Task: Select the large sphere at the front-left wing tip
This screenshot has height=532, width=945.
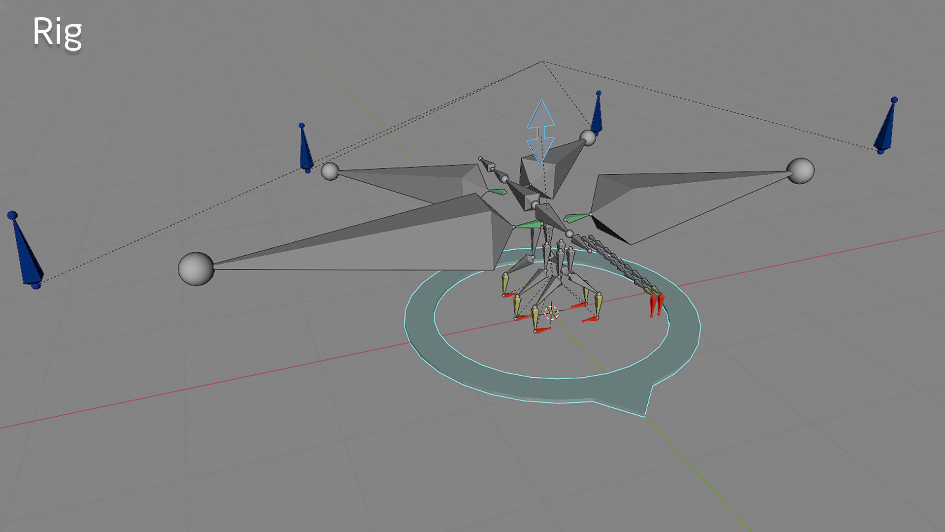Action: [x=196, y=269]
